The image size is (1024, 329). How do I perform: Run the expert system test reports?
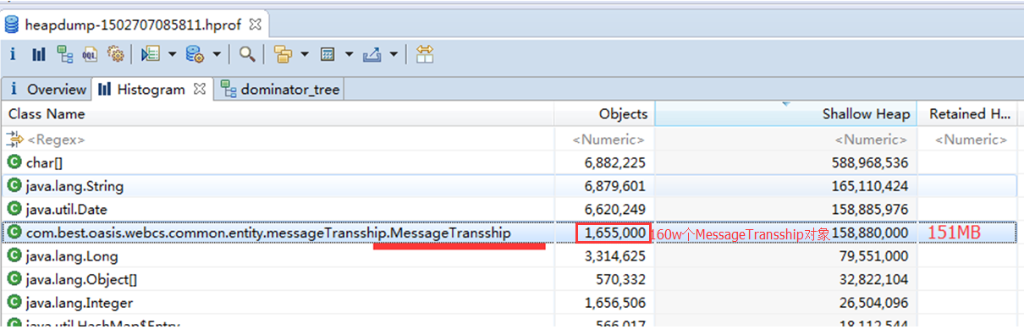pos(151,54)
